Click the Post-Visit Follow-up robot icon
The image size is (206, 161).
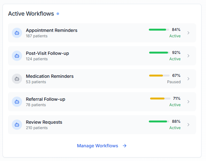click(17, 56)
